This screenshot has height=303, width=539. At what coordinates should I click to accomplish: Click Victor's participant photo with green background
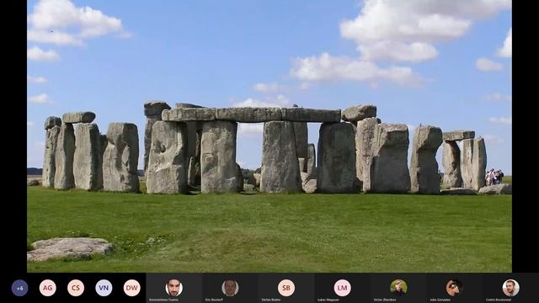(398, 288)
